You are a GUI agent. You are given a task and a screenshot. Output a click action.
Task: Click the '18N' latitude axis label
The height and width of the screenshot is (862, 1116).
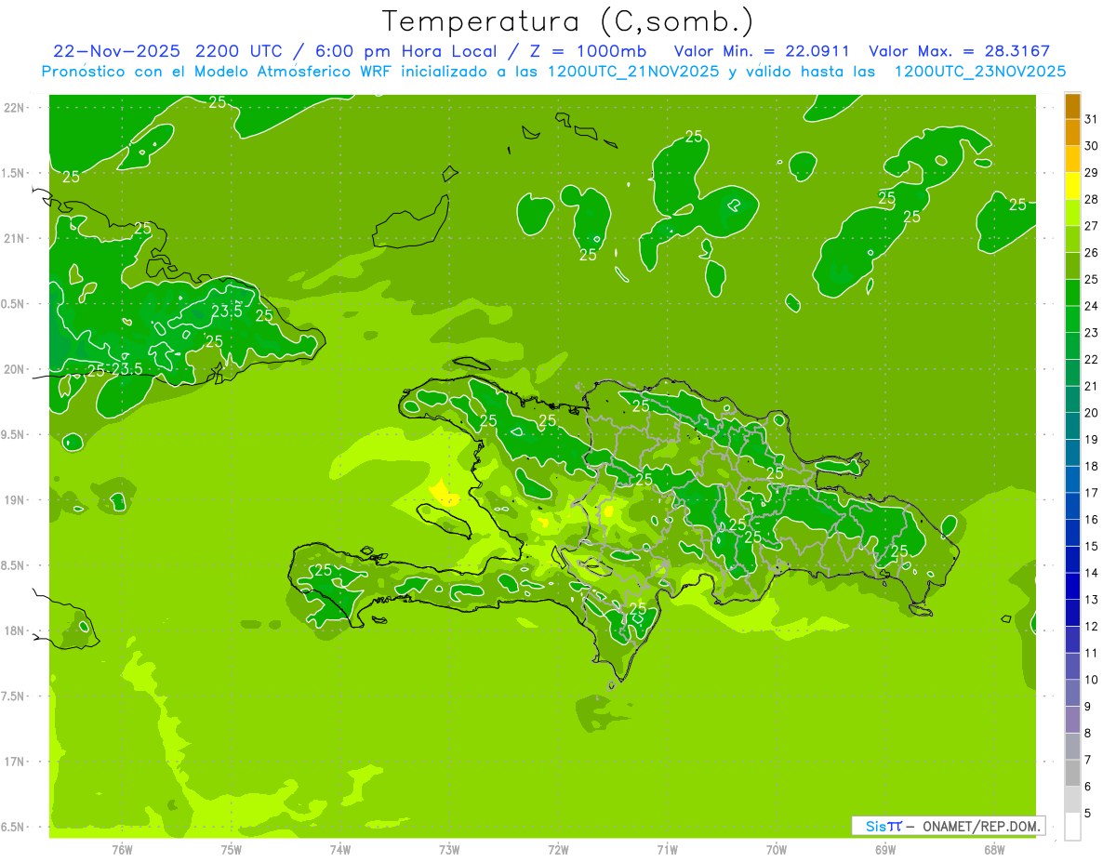coord(13,631)
